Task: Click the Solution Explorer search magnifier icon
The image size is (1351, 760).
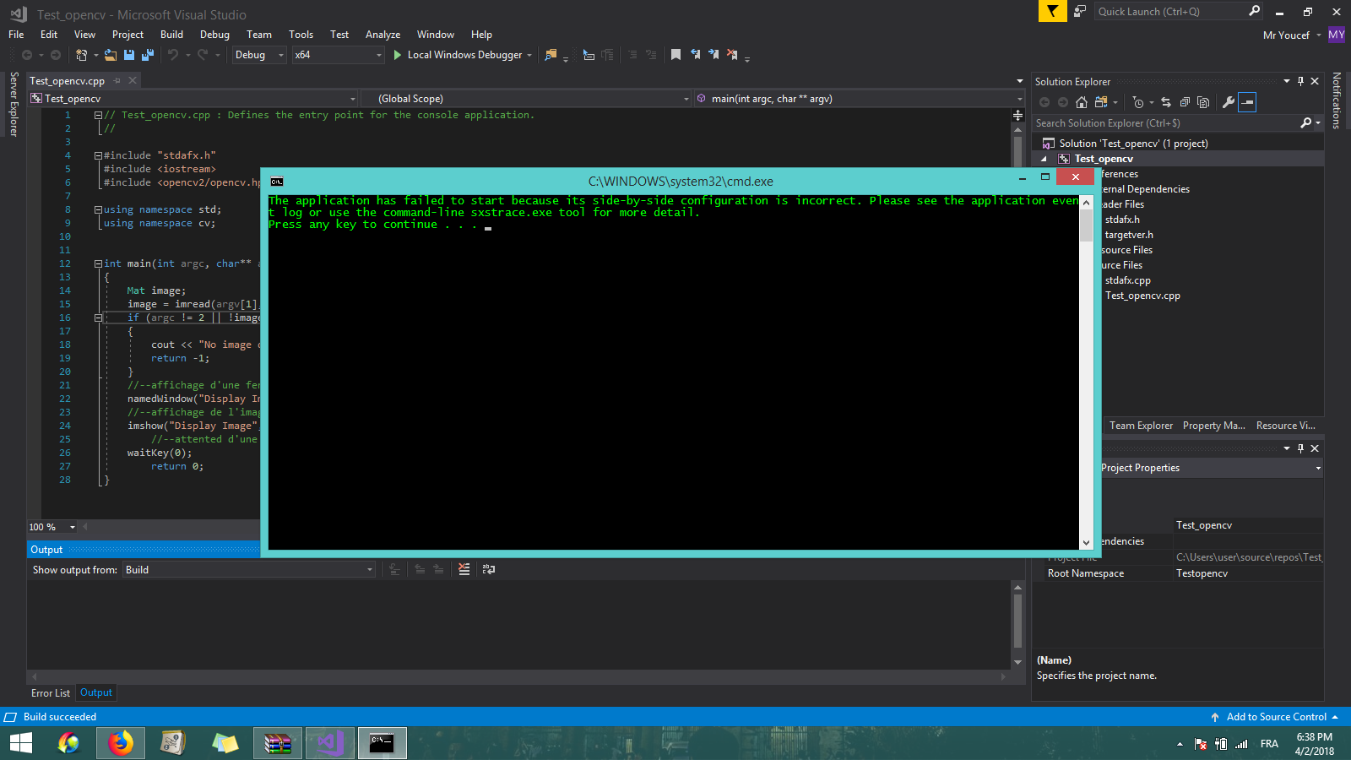Action: click(x=1306, y=123)
